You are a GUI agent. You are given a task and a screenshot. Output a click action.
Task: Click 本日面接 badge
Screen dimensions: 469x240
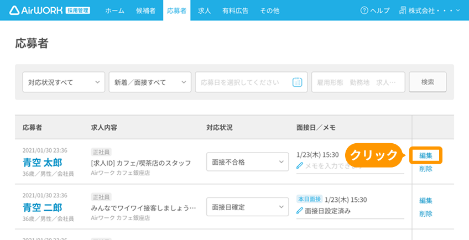(309, 199)
